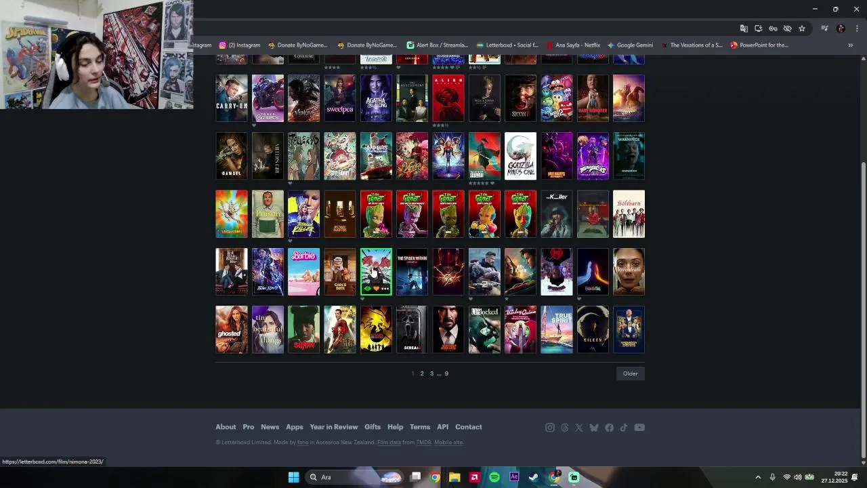Open the Contact footer link
Screen dimensions: 867x488
click(x=469, y=427)
